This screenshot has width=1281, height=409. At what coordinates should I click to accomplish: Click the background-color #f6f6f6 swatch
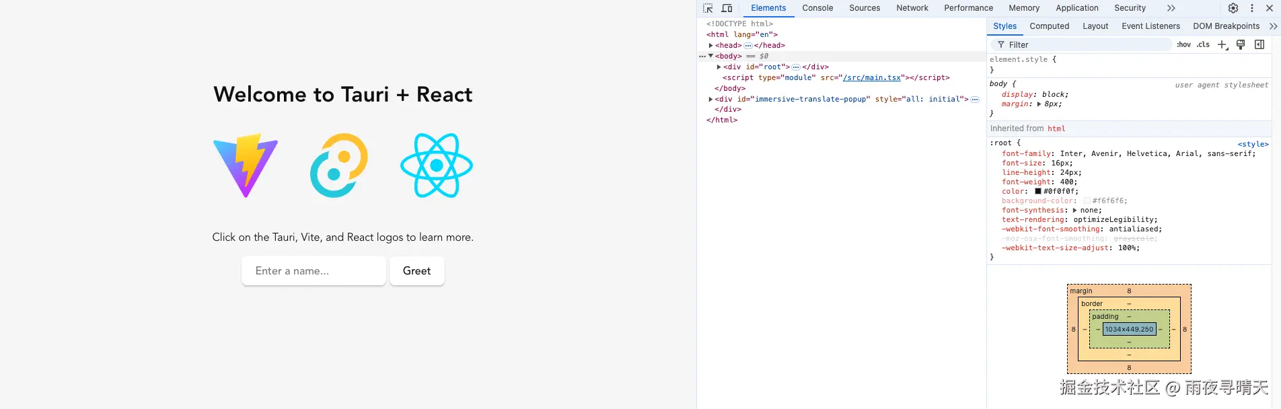[1087, 201]
